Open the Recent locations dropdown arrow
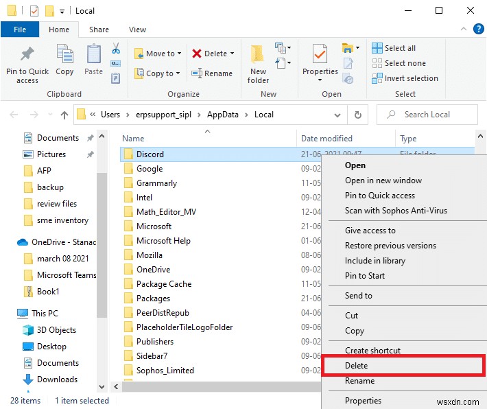Viewport: 487px width, 409px height. click(50, 115)
